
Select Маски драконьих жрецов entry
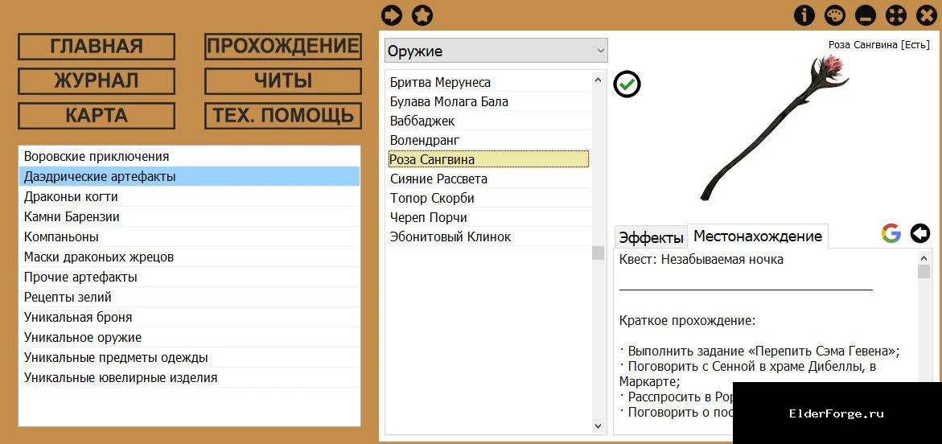(x=189, y=257)
